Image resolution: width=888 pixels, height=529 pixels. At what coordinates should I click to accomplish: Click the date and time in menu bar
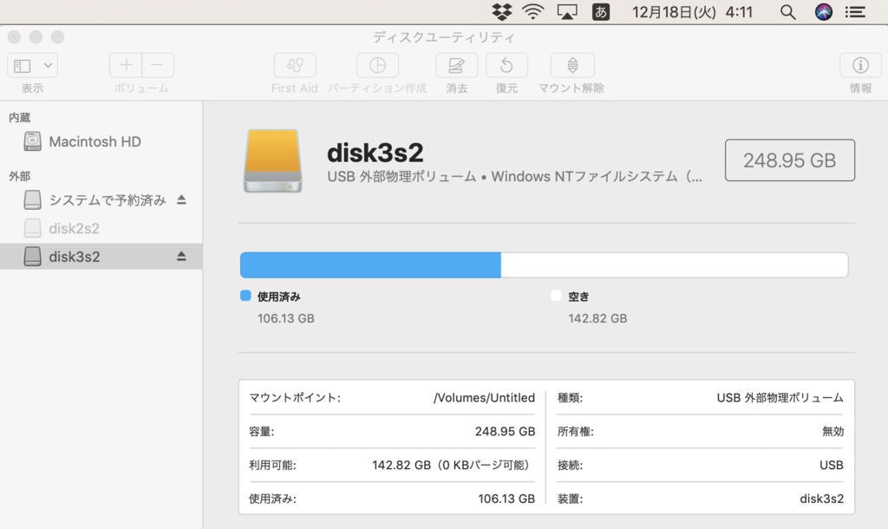click(692, 12)
